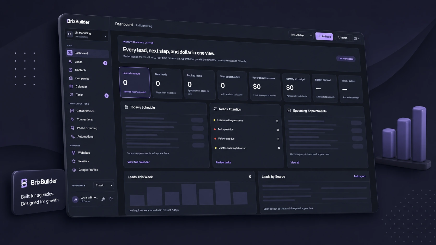Click View all under Upcoming Appointments
The image size is (436, 245).
[x=295, y=162]
